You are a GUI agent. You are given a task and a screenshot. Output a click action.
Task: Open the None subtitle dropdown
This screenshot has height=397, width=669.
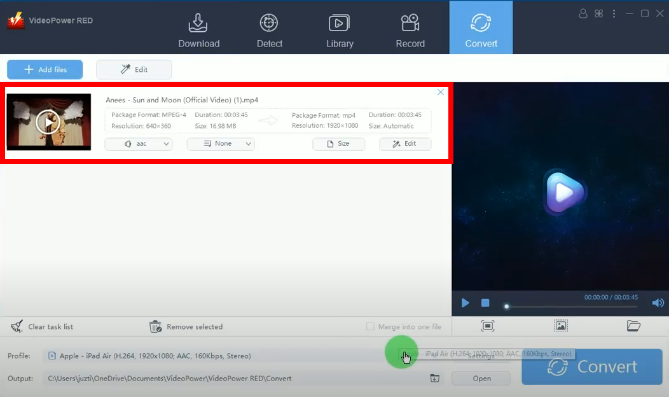221,144
